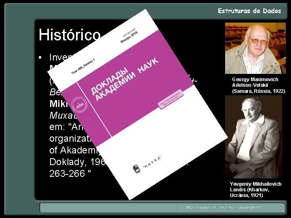Click the 'Январь 2010' date on cover
291x218 pixels.
click(x=129, y=37)
